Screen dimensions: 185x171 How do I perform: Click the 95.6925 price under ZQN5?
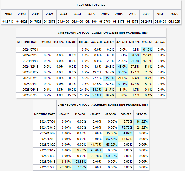pos(174,21)
